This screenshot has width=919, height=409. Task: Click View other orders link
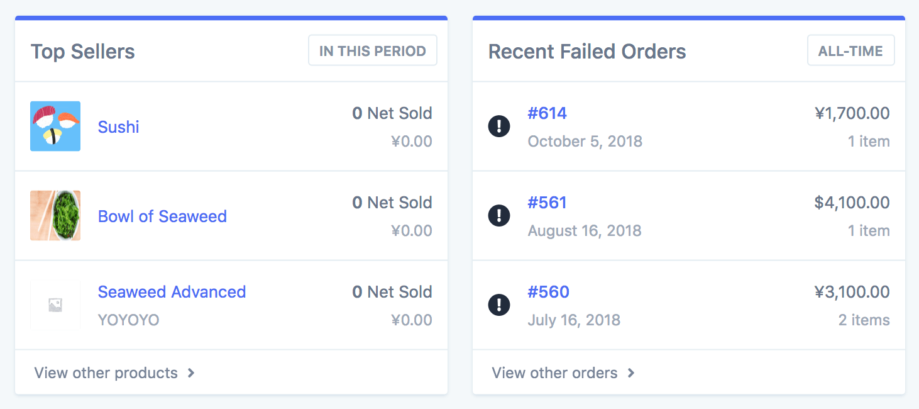(x=554, y=373)
